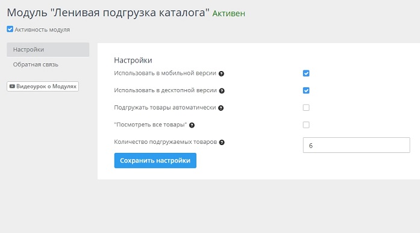
Task: Enable 'Подгружать товары автоматически' checkbox
Action: point(306,108)
